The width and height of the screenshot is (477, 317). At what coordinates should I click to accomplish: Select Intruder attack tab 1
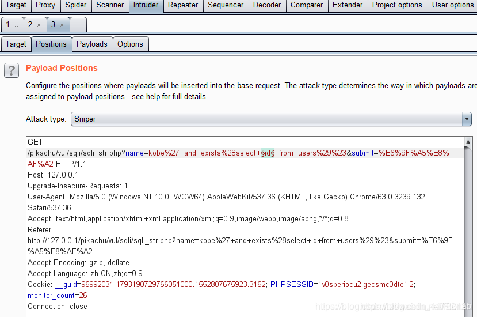coord(8,24)
